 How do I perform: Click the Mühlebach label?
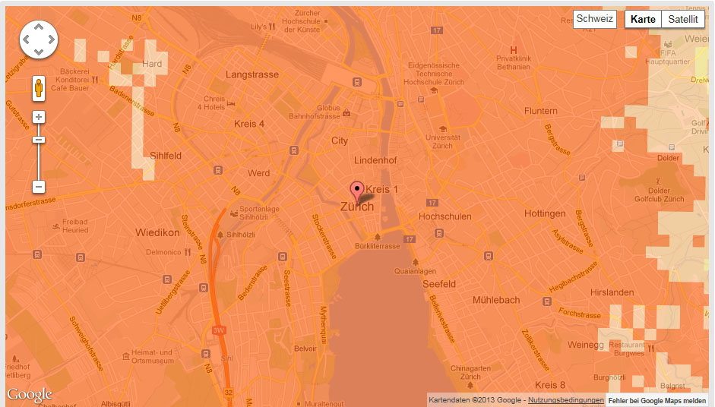tap(496, 300)
